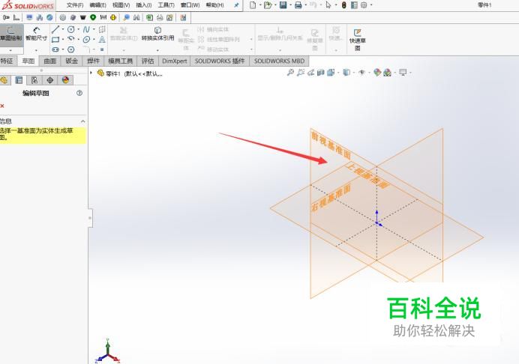Image resolution: width=519 pixels, height=364 pixels.
Task: Open help icon beside 编辑草图 title
Action: coord(79,93)
